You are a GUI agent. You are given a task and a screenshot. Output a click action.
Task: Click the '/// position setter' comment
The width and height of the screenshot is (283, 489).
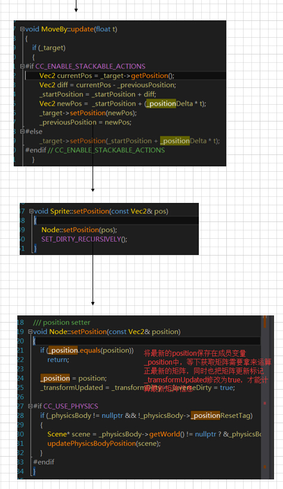61,322
